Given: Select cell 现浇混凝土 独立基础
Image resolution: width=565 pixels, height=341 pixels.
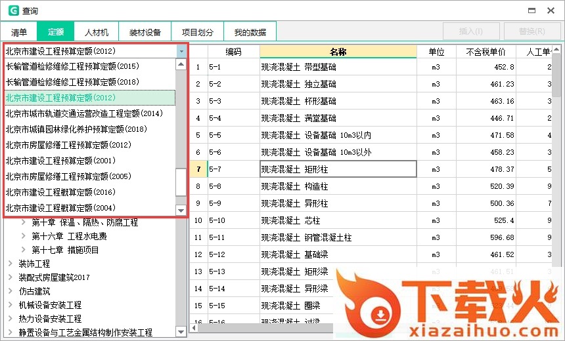Looking at the screenshot, I should point(338,84).
